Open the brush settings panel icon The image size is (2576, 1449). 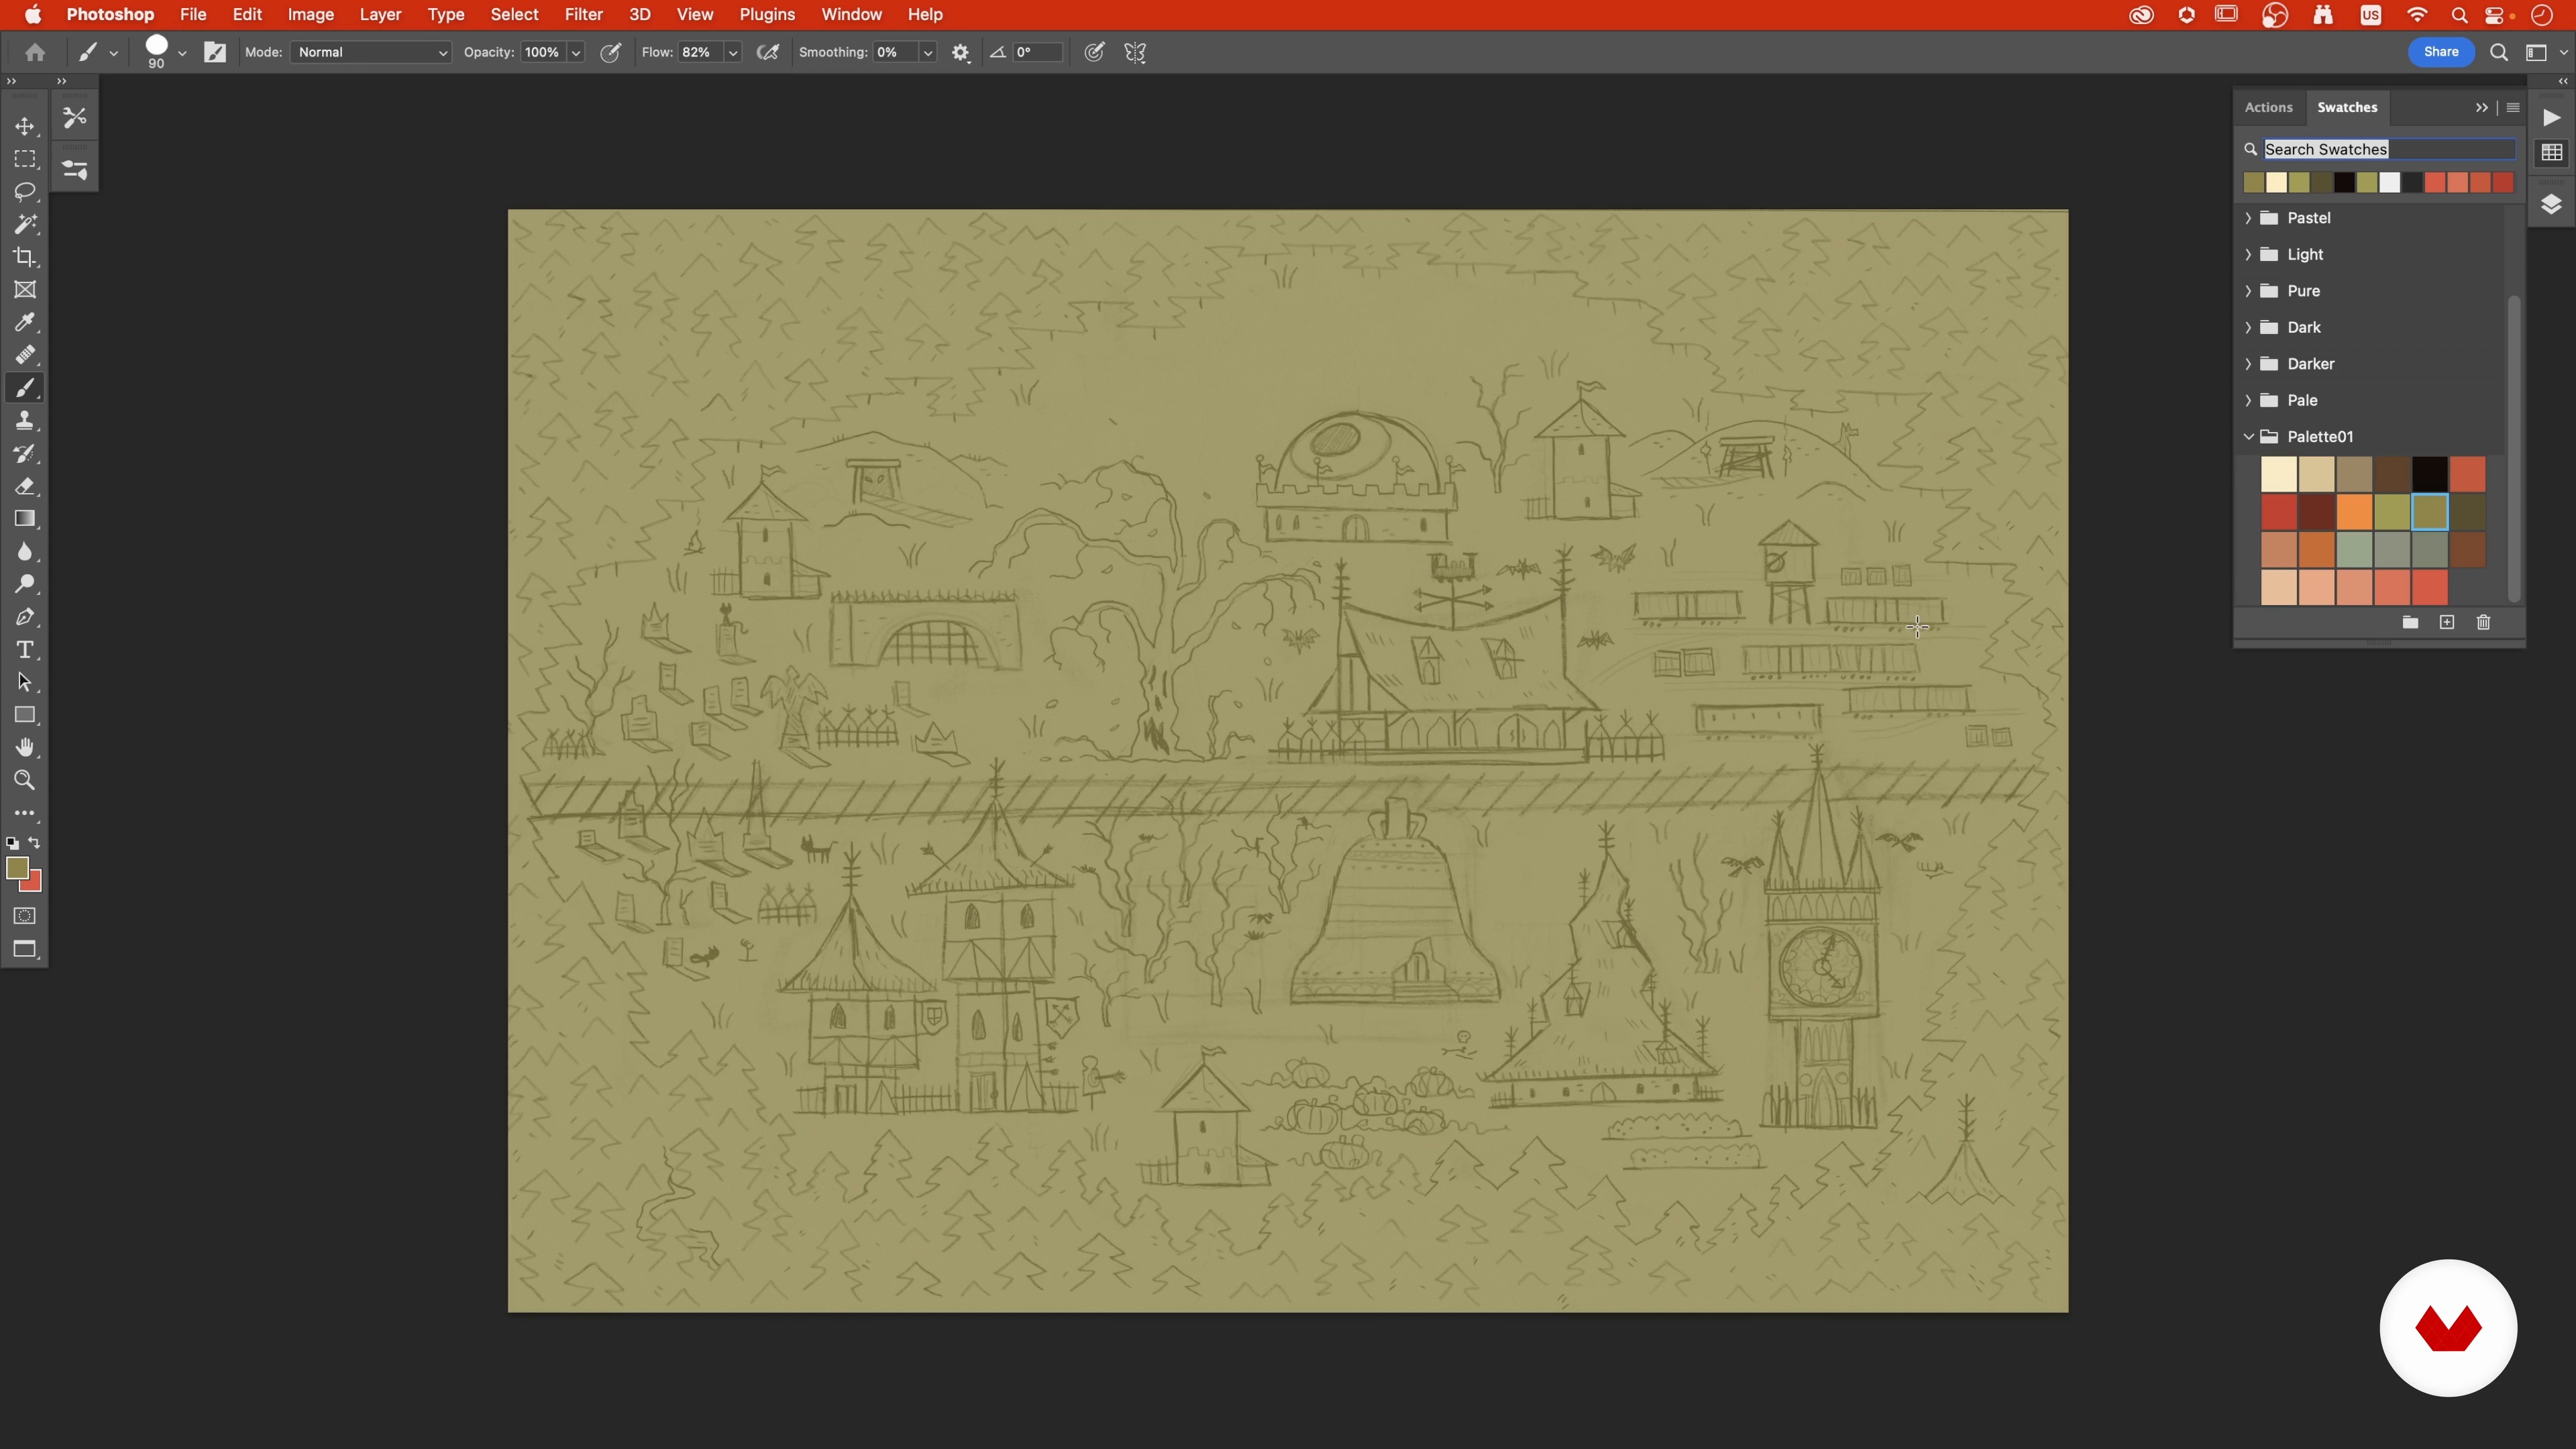click(x=215, y=52)
